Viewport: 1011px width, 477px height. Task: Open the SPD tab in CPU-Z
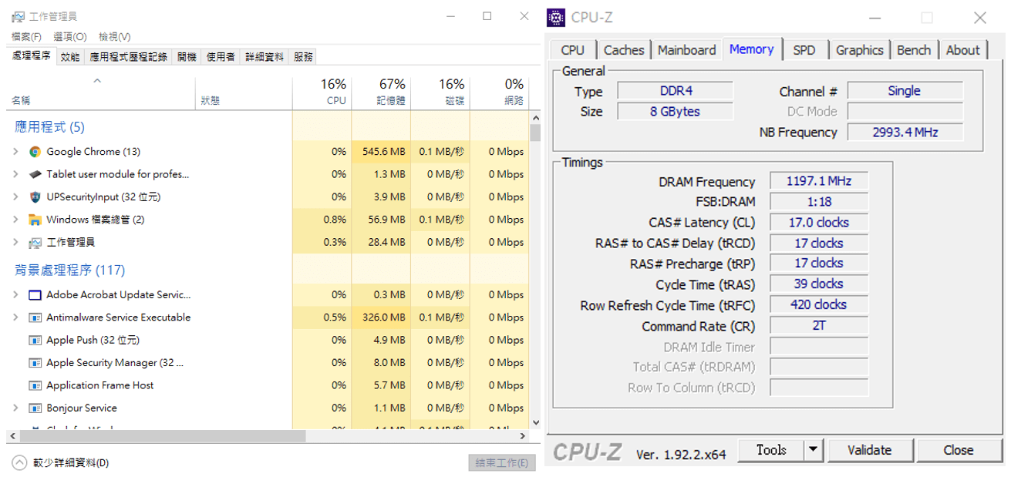804,50
